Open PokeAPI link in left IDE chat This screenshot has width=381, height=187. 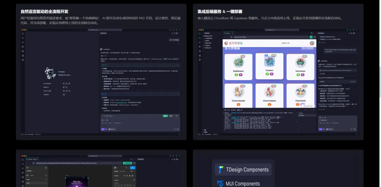coord(121,102)
